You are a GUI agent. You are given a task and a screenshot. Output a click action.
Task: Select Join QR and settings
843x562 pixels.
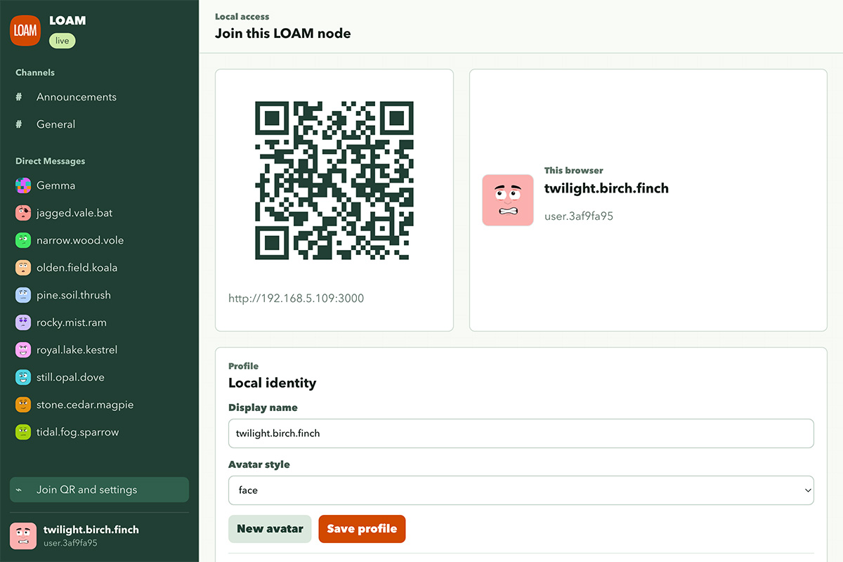click(100, 490)
